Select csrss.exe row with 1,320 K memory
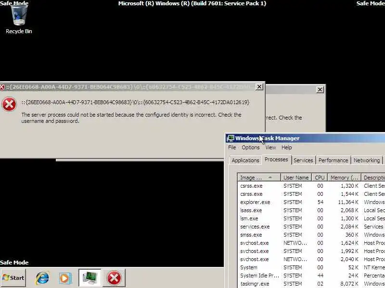Image resolution: width=385 pixels, height=288 pixels. coord(311,186)
